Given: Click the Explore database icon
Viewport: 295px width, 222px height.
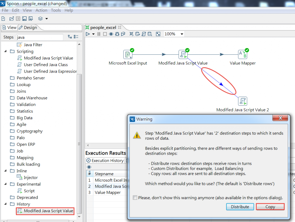Looking at the screenshot, I should (150, 34).
